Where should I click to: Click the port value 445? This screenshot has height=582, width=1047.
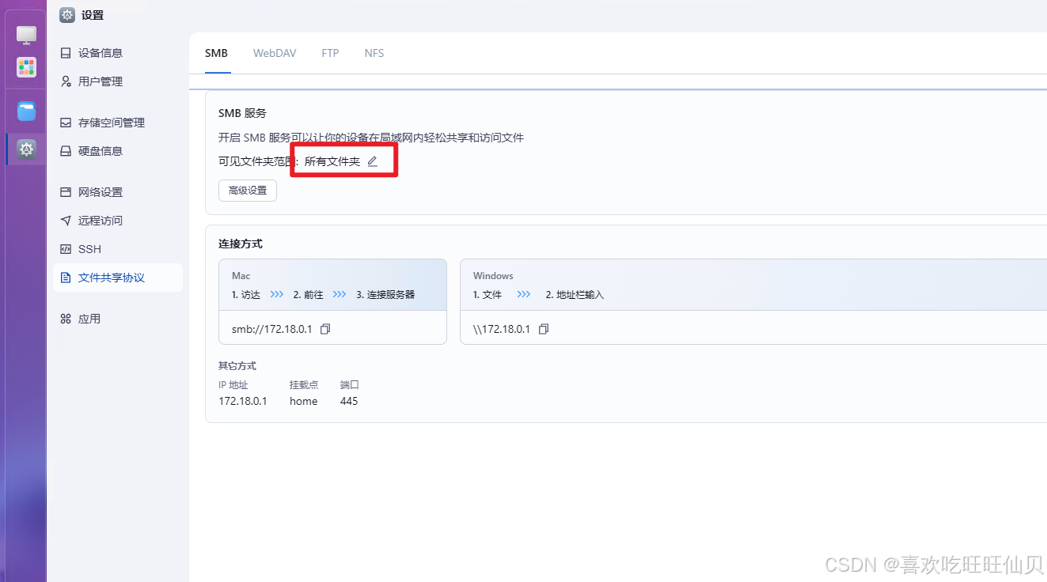coord(349,401)
